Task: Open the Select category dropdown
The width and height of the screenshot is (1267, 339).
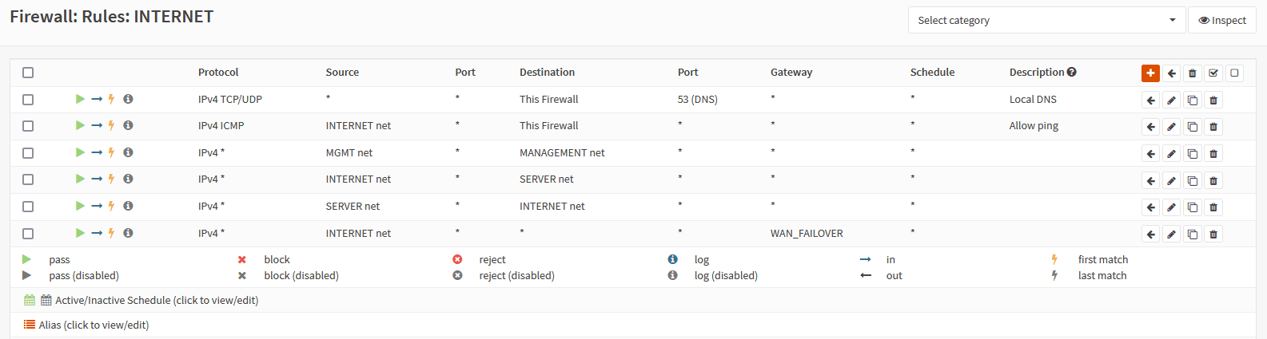Action: [x=1046, y=20]
